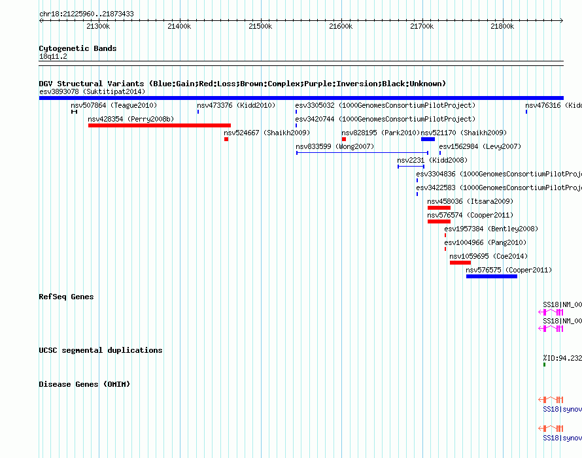
Task: Select the esv1004966 (Pang2010) red tick
Action: [445, 249]
